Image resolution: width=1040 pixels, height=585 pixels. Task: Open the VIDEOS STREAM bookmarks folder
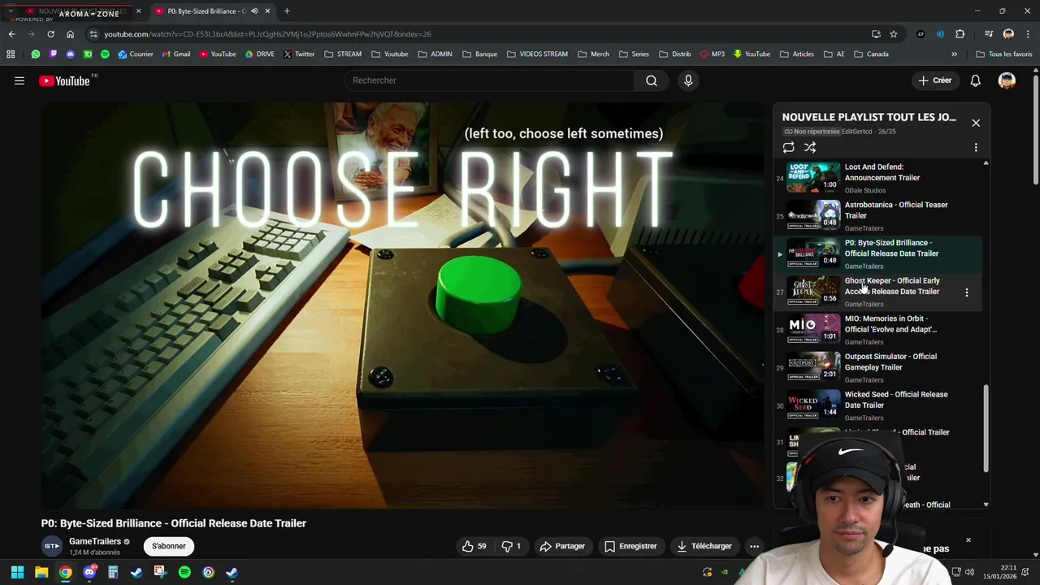536,54
